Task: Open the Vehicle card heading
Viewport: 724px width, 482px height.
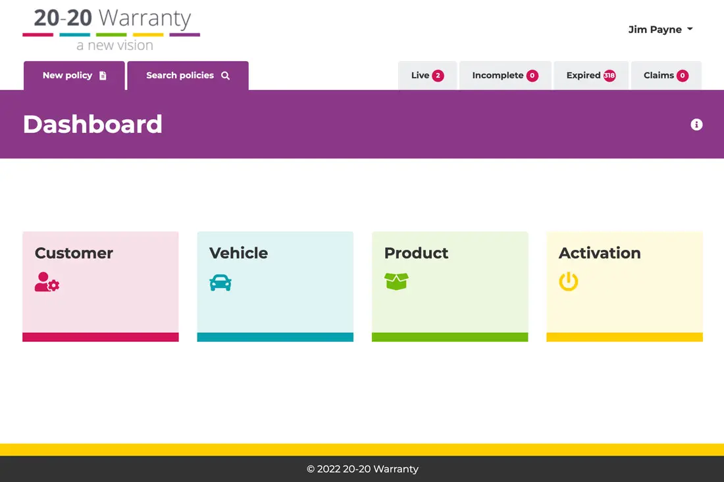Action: click(238, 253)
